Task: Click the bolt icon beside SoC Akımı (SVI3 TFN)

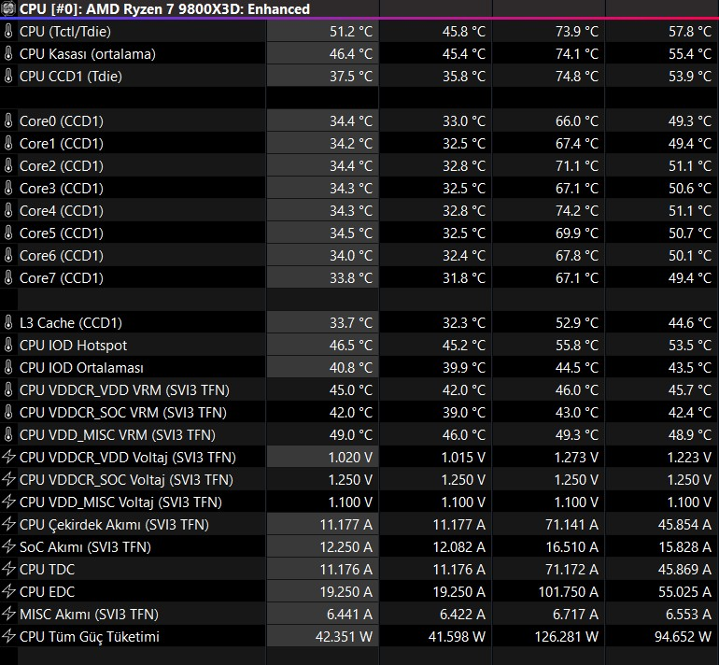Action: tap(8, 546)
